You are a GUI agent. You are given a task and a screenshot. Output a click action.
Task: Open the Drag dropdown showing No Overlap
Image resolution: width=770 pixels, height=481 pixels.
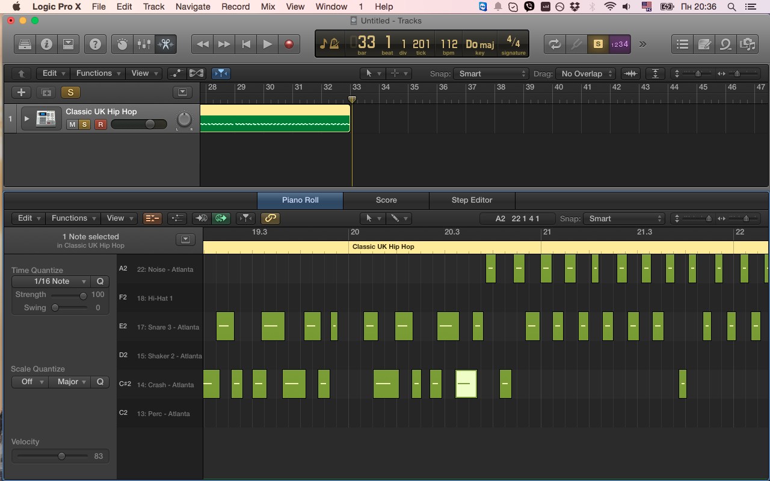point(585,73)
